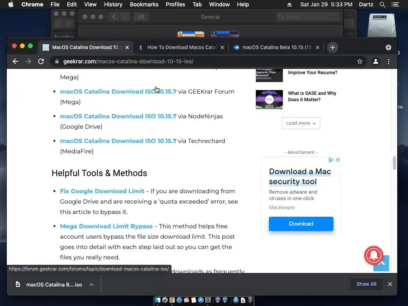Viewport: 408px width, 306px height.
Task: Open a new tab with the plus button
Action: pos(333,47)
